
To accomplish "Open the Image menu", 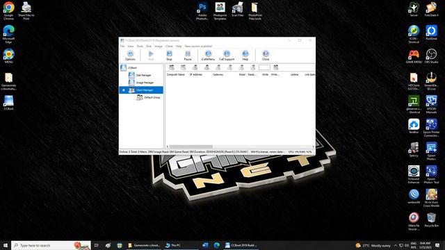I will pyautogui.click(x=158, y=47).
